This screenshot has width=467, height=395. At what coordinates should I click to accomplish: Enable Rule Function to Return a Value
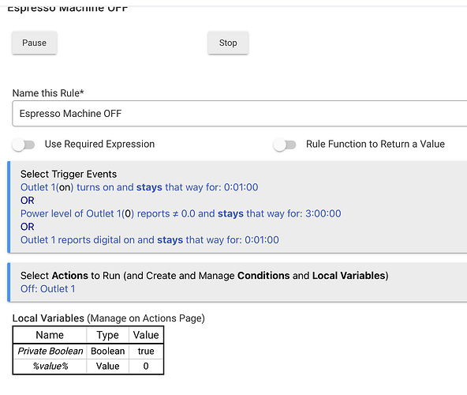pos(285,145)
